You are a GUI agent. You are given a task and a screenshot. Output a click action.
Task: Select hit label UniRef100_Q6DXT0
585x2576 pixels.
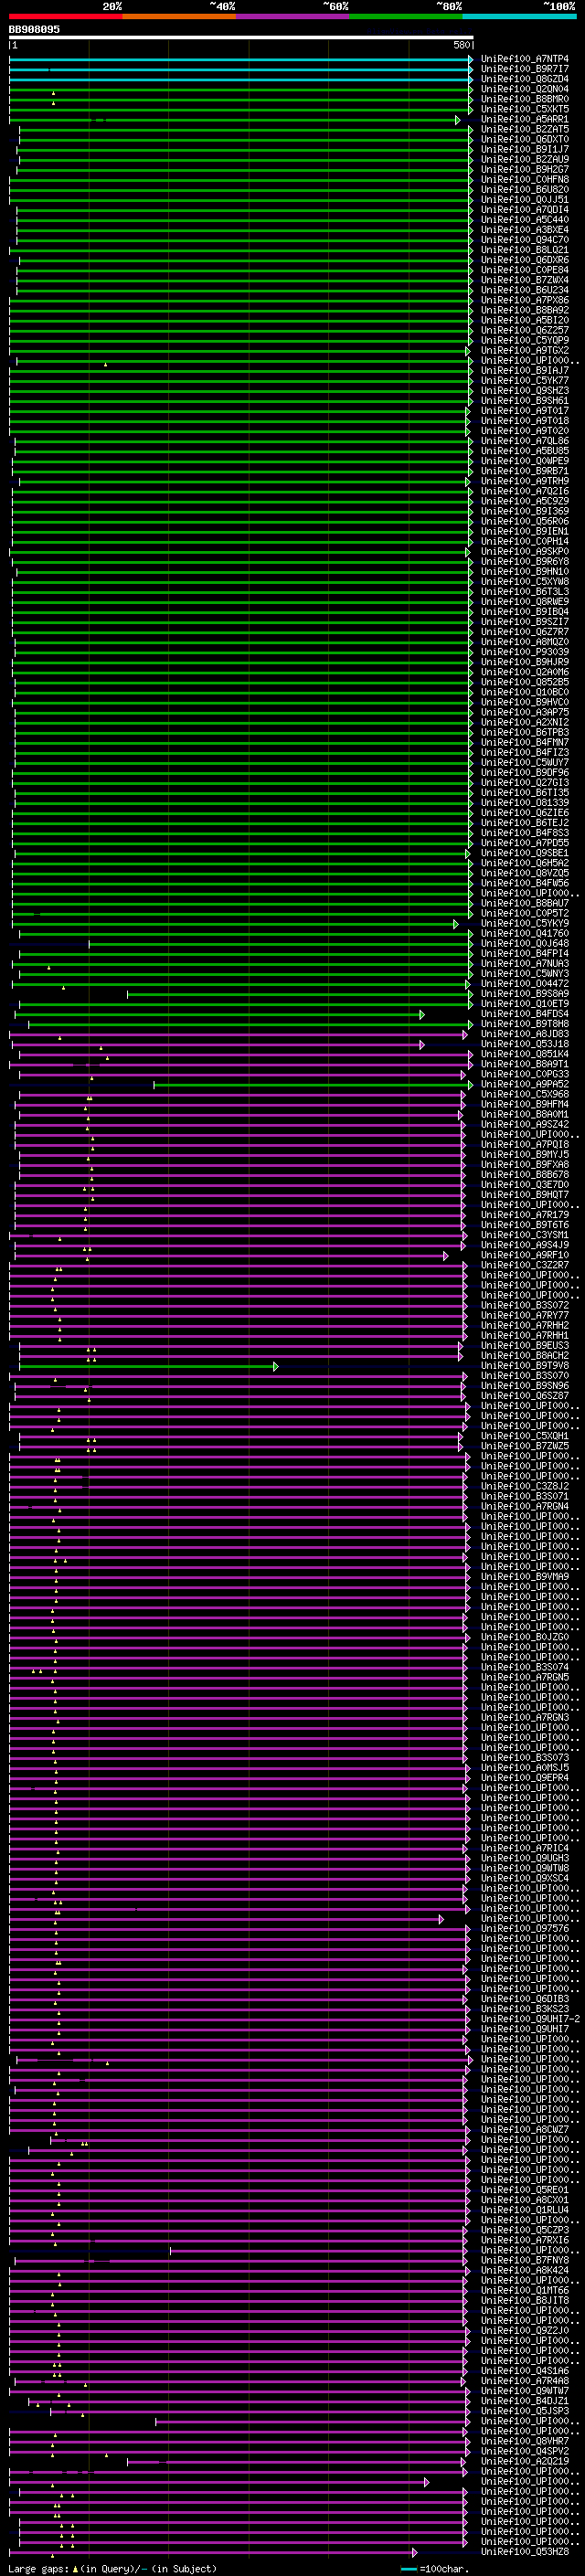[x=525, y=139]
